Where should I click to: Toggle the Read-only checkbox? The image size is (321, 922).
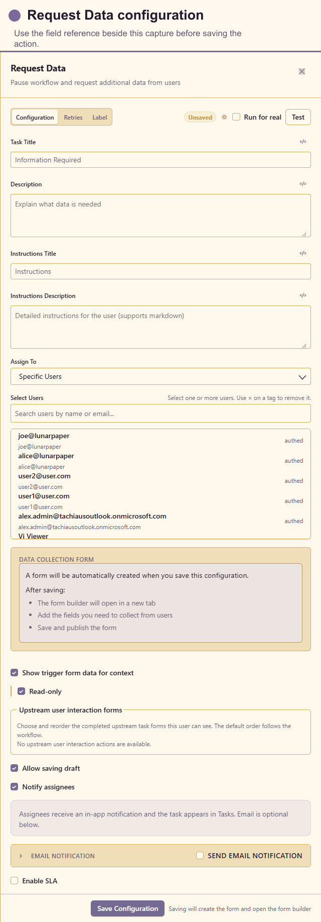click(x=21, y=691)
